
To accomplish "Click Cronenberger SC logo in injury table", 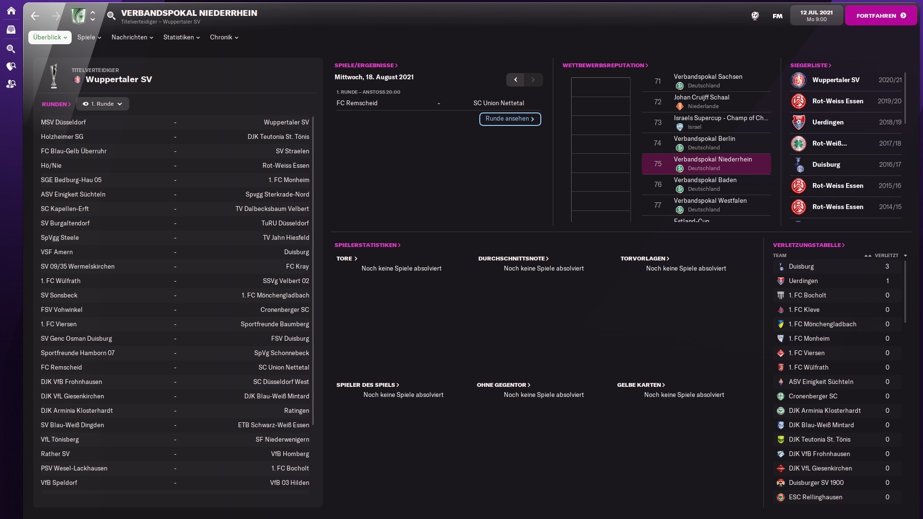I will pyautogui.click(x=781, y=396).
